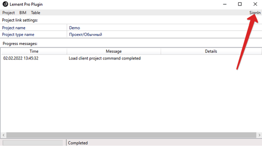Click the Lement Pro Plugin logo icon

point(5,4)
